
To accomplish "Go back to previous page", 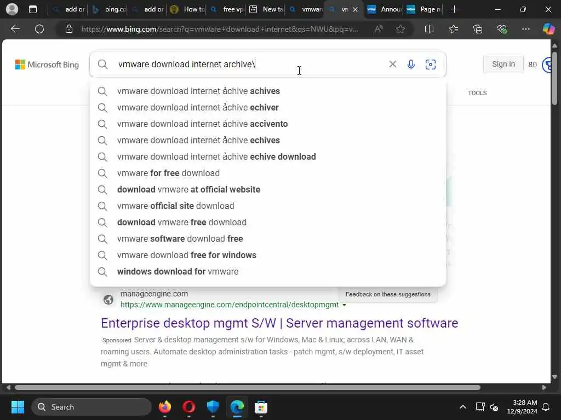I will tap(15, 29).
